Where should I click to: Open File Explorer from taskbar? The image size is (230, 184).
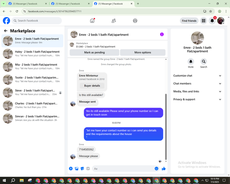click(x=22, y=180)
